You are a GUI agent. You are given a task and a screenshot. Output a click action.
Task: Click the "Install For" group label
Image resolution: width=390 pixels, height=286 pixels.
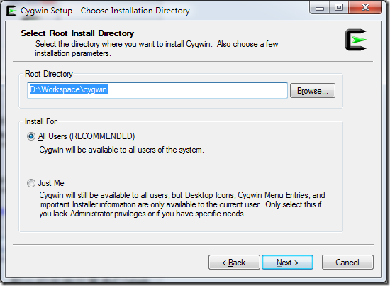(41, 121)
